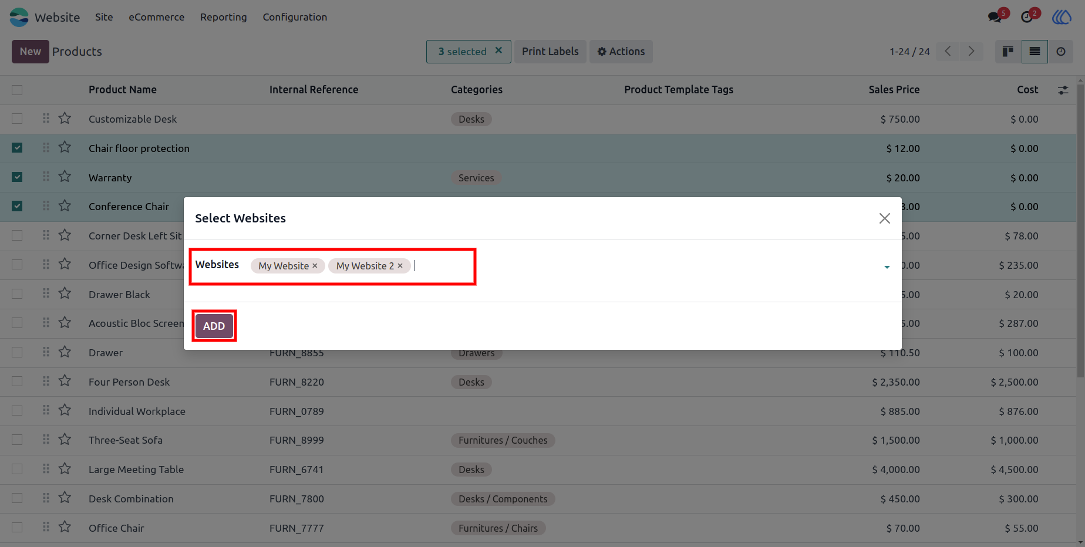Open the Actions dropdown
Viewport: 1085px width, 547px height.
[x=621, y=52]
